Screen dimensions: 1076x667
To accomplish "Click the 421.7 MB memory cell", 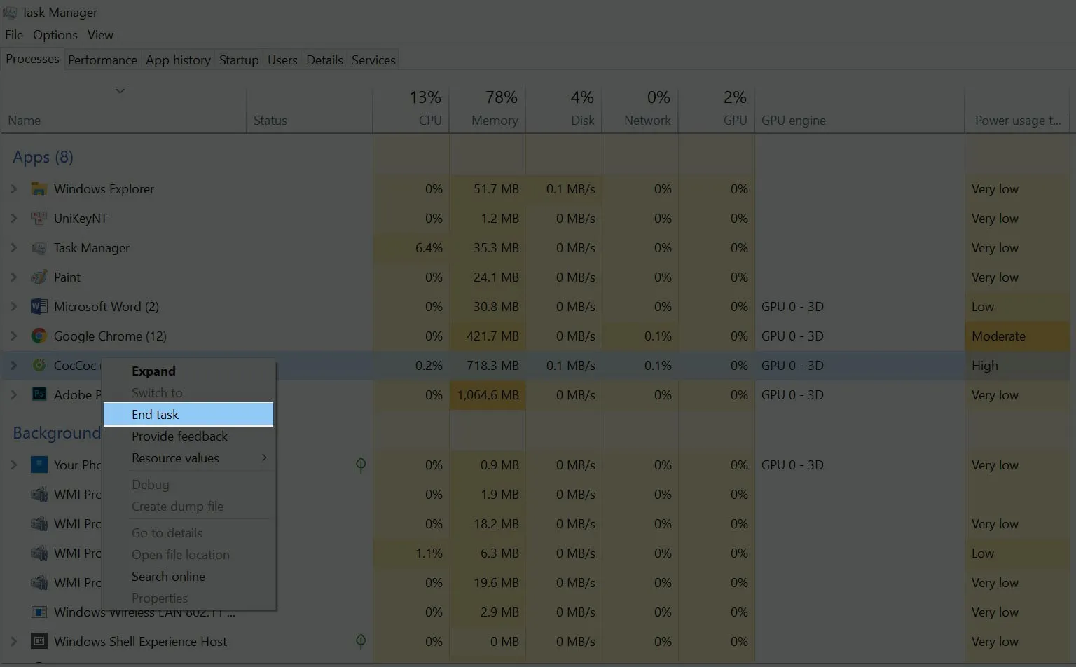I will (x=488, y=336).
